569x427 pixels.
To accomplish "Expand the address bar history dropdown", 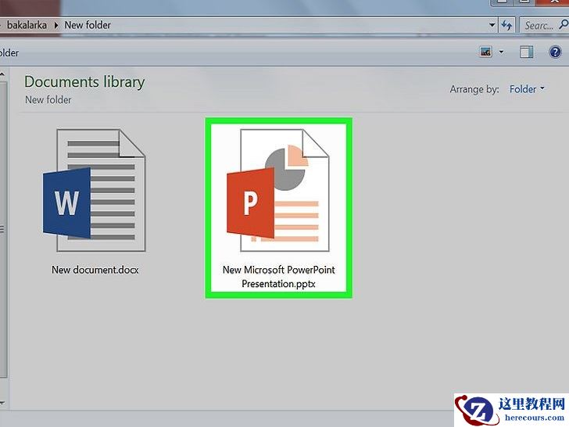I will point(492,25).
